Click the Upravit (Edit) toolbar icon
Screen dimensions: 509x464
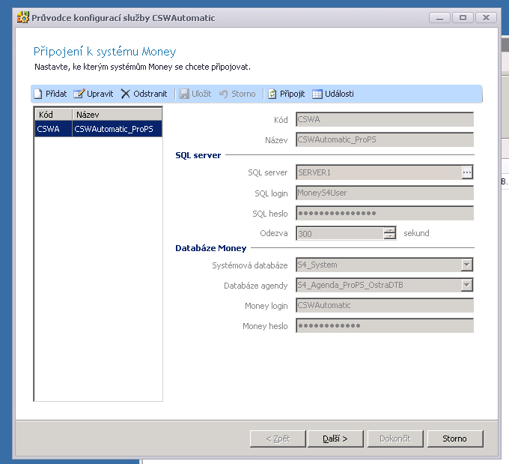coord(79,94)
